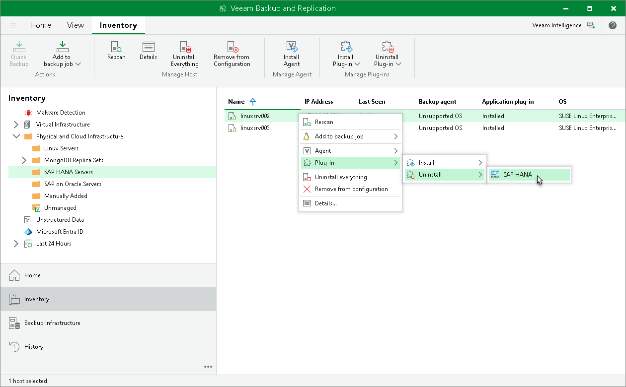Collapse the Physical and Cloud Infrastructure node
The height and width of the screenshot is (387, 626).
click(x=16, y=136)
